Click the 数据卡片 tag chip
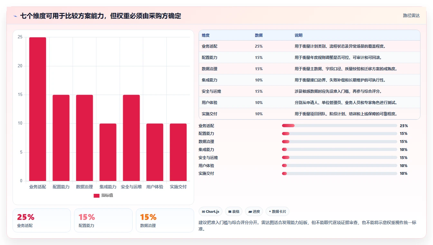 278,212
